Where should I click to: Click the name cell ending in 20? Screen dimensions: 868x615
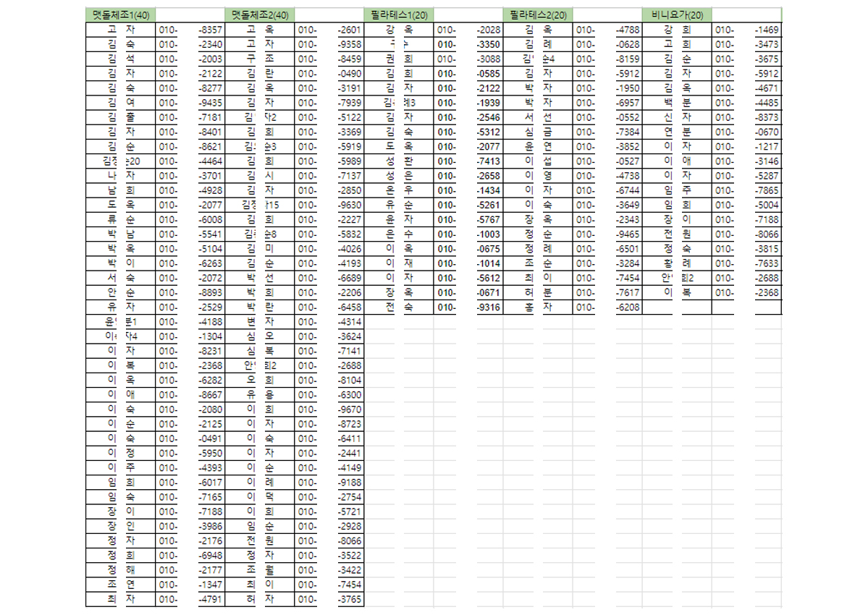click(x=121, y=161)
